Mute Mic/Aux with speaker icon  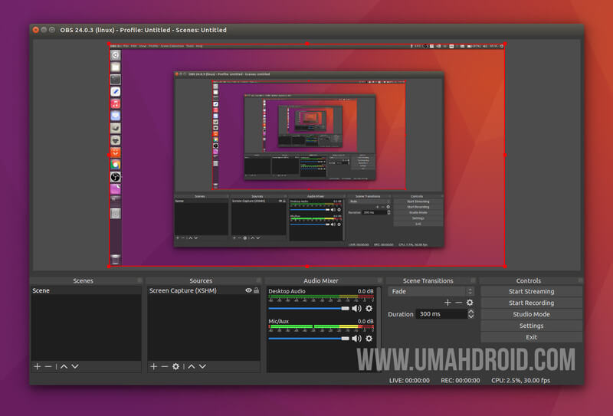point(356,338)
